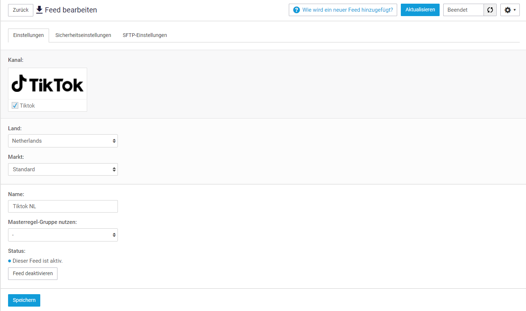Open the Land dropdown showing Netherlands
Viewport: 526px width, 311px height.
click(x=63, y=141)
